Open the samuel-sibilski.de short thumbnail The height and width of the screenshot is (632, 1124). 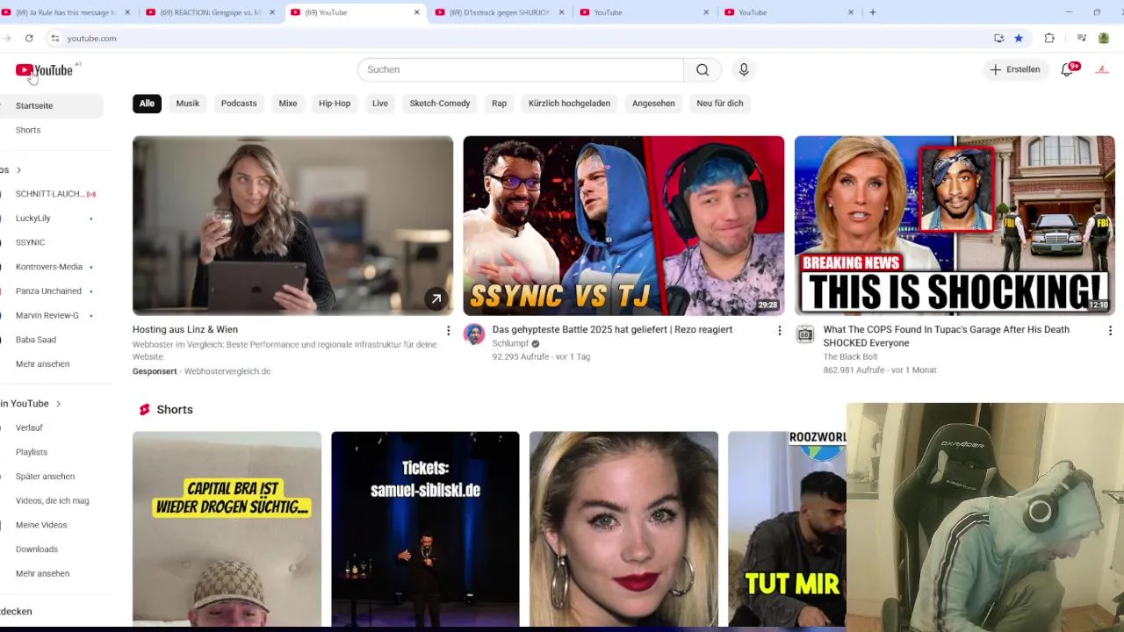point(425,528)
